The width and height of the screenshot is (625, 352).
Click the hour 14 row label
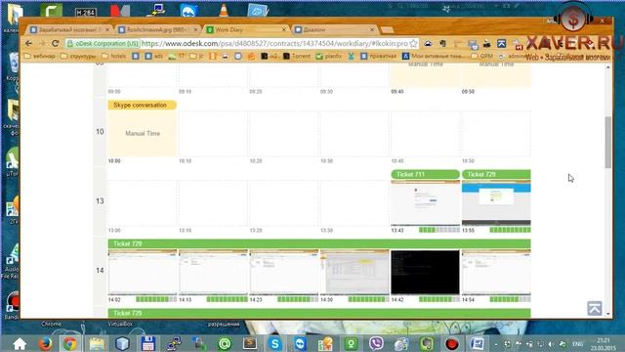[100, 270]
